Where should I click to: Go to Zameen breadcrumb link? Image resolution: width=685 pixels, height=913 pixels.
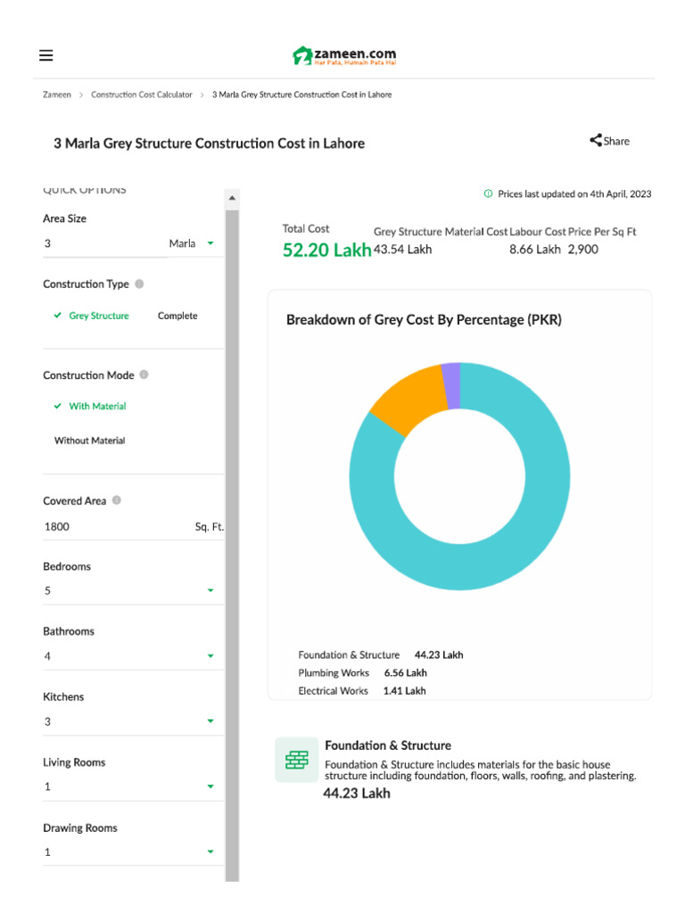pos(57,95)
